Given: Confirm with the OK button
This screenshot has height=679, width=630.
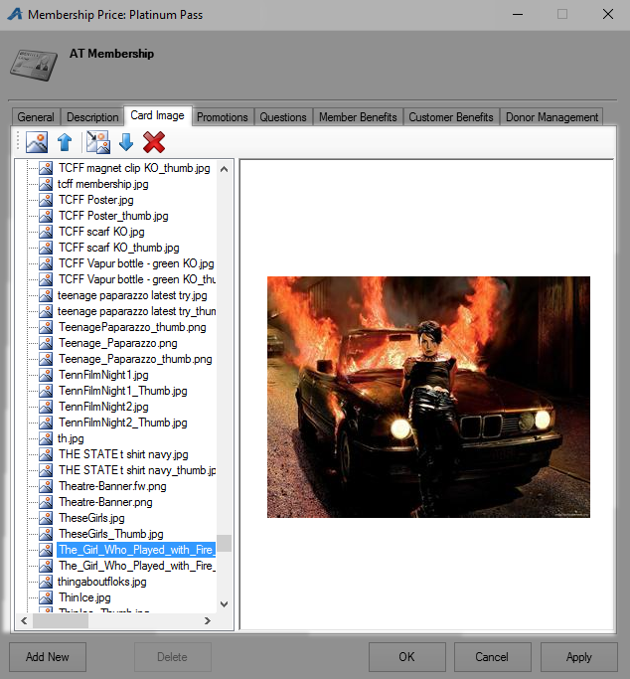Looking at the screenshot, I should 407,657.
